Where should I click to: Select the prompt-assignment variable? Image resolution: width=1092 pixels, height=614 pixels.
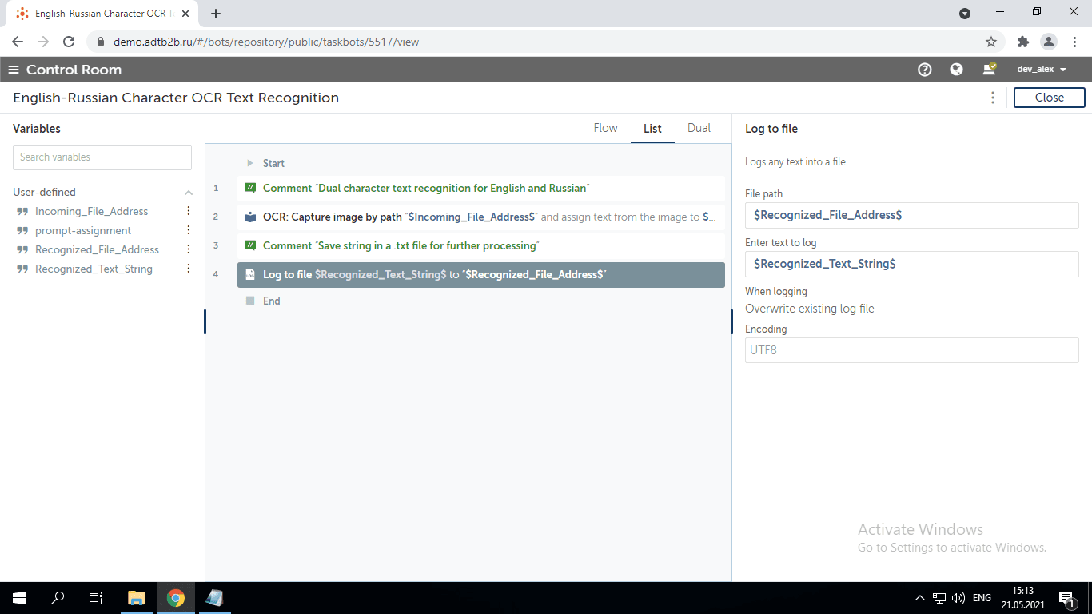coord(83,230)
